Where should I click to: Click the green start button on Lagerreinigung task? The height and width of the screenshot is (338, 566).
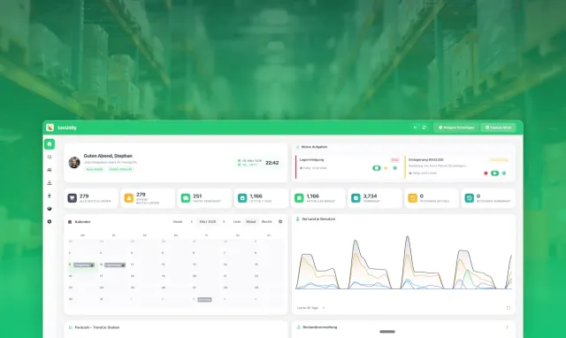click(376, 168)
